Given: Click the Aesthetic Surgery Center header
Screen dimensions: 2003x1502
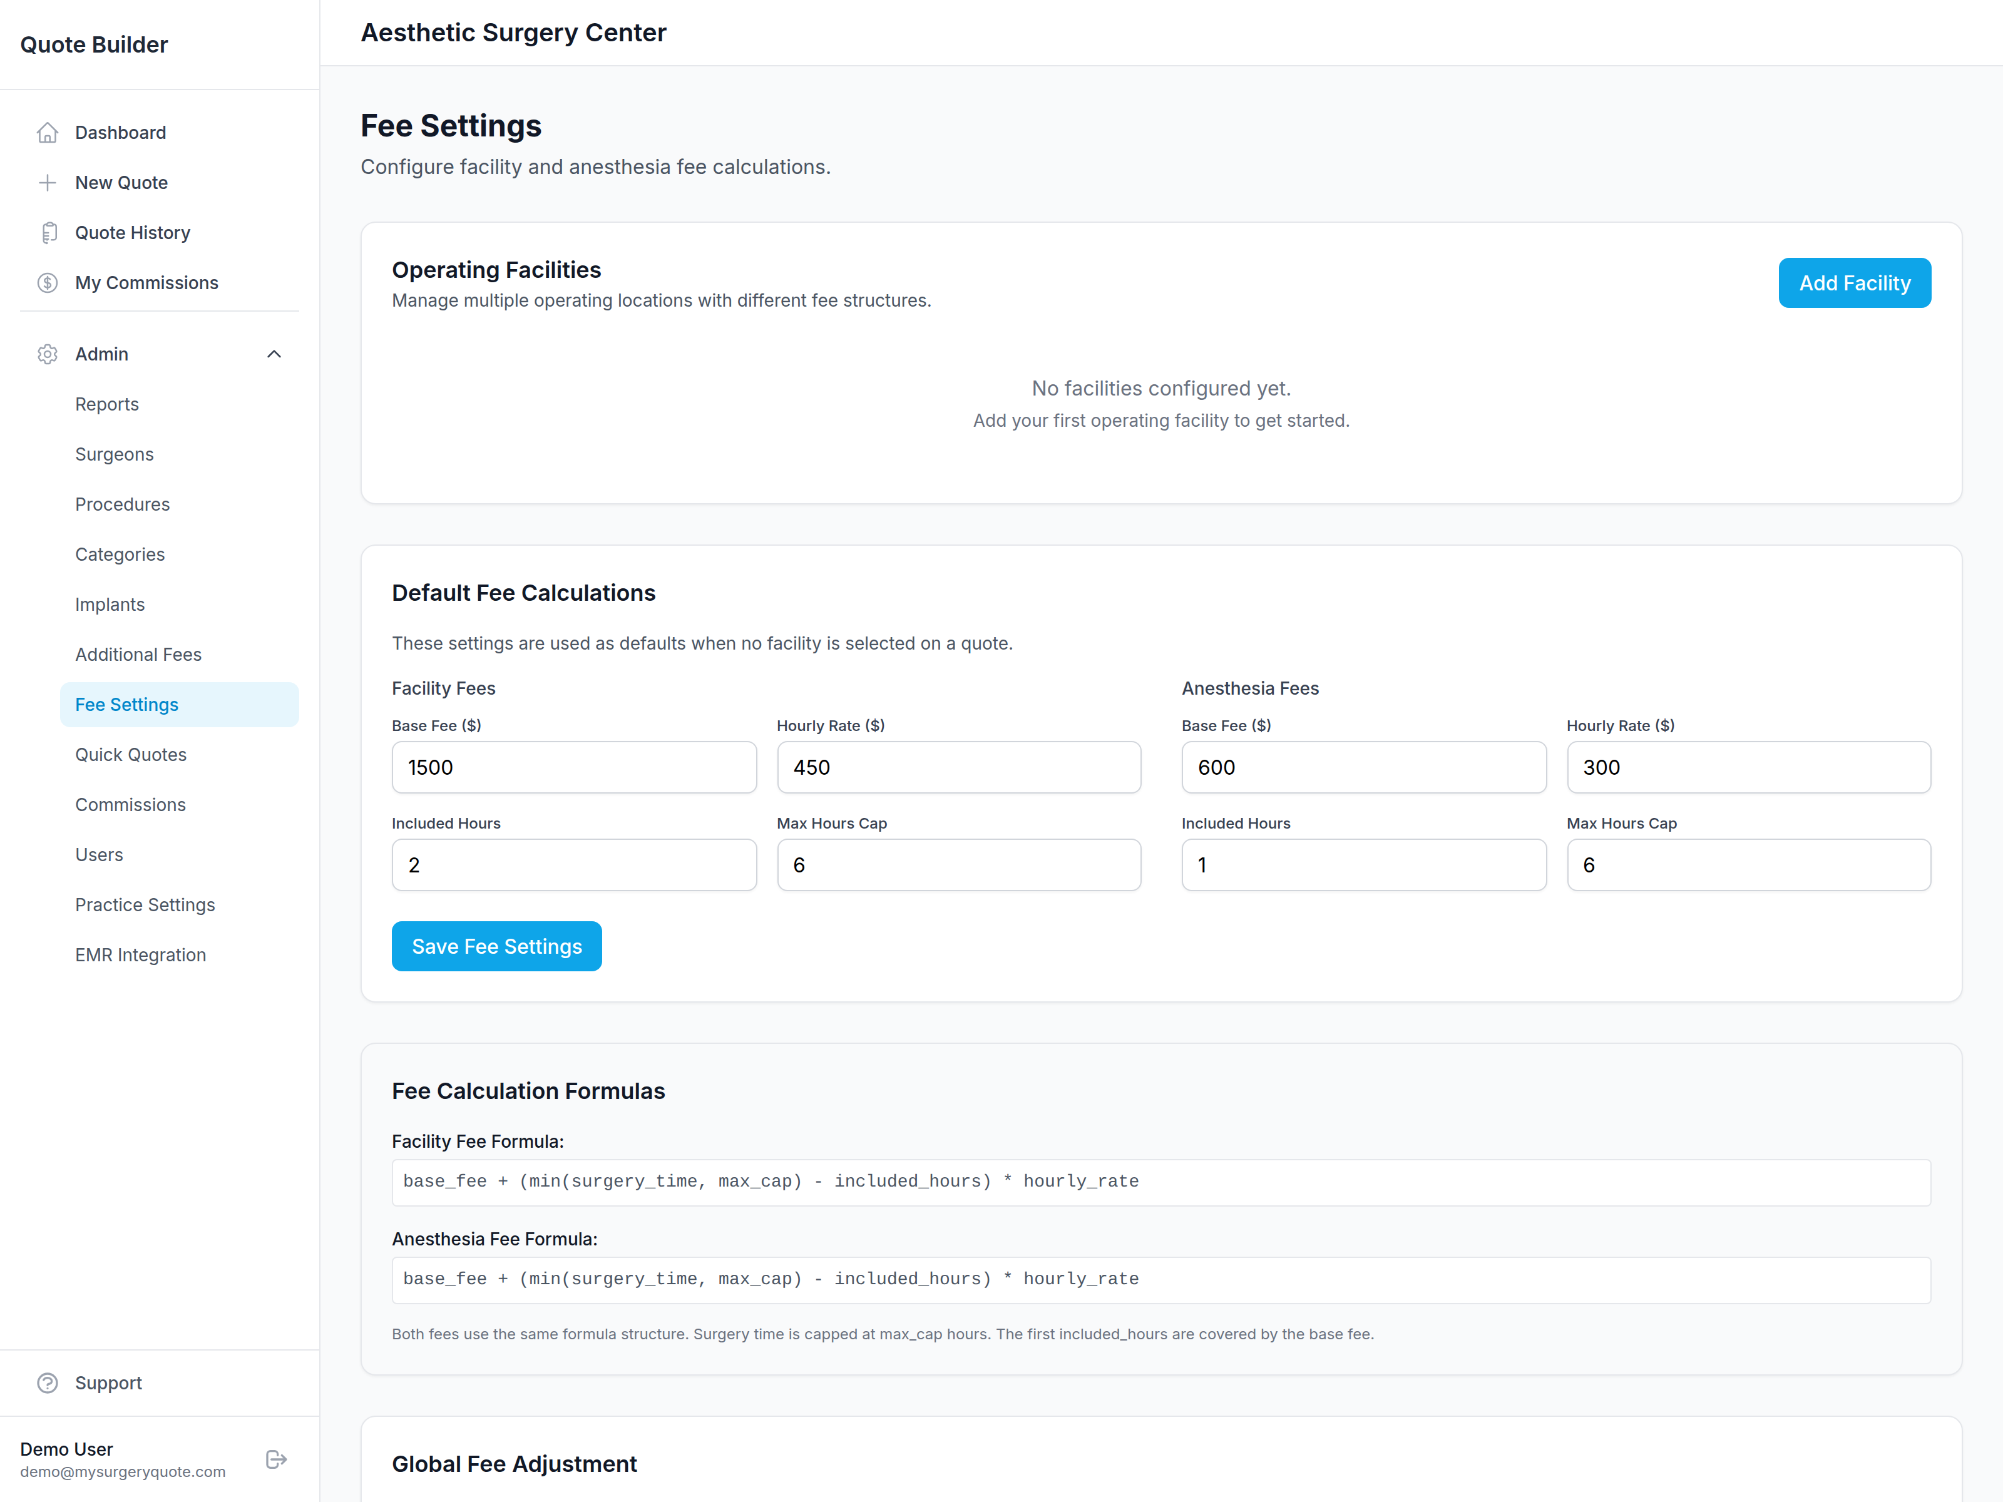Looking at the screenshot, I should [x=513, y=33].
